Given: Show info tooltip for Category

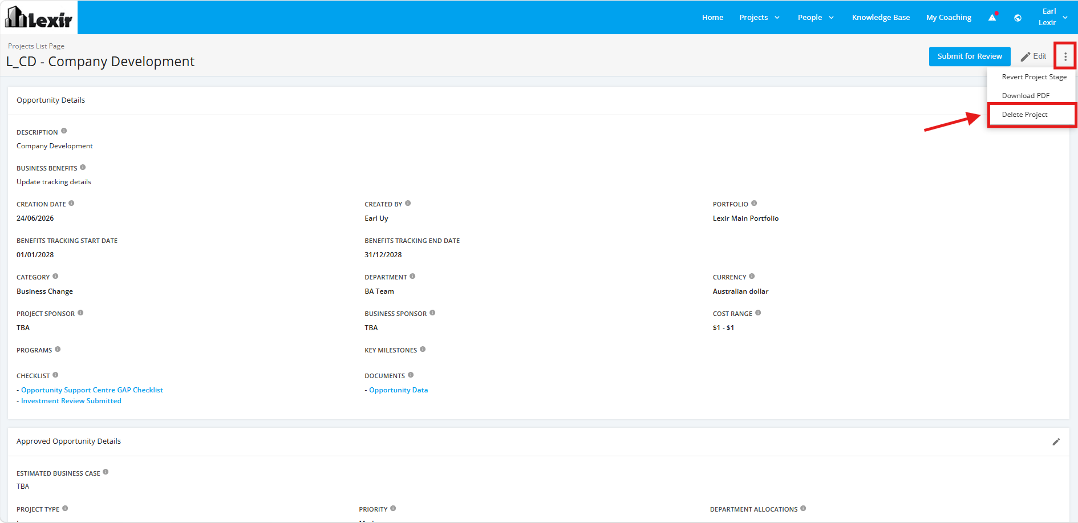Looking at the screenshot, I should [55, 276].
